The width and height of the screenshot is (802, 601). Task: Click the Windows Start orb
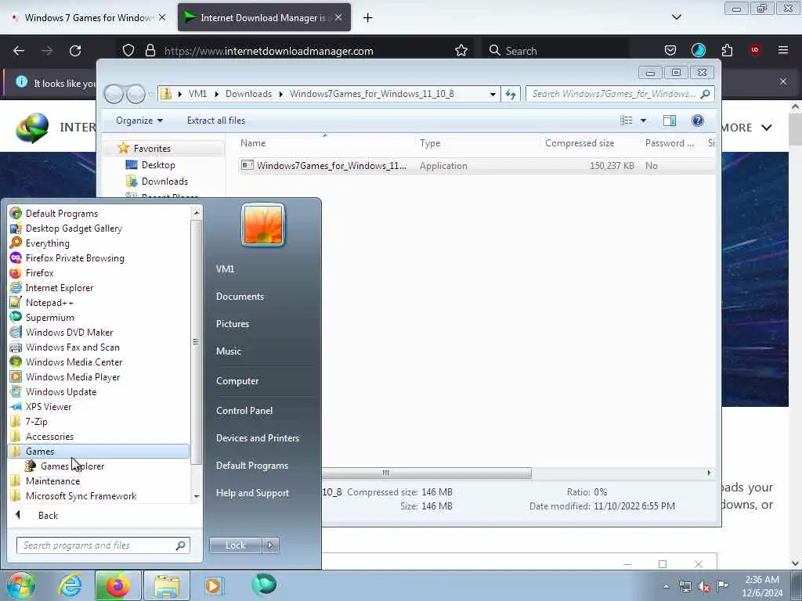coord(20,585)
